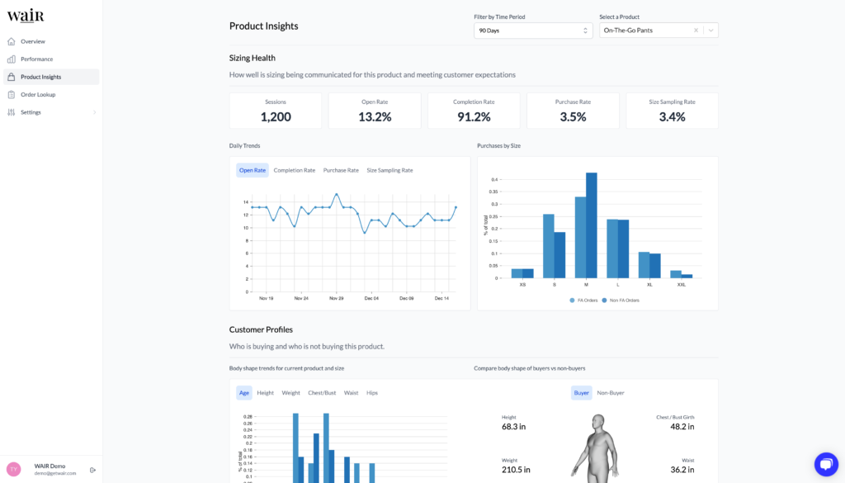Screen dimensions: 845x483
Task: Click the demo@getwair.com email text
Action: pyautogui.click(x=55, y=473)
